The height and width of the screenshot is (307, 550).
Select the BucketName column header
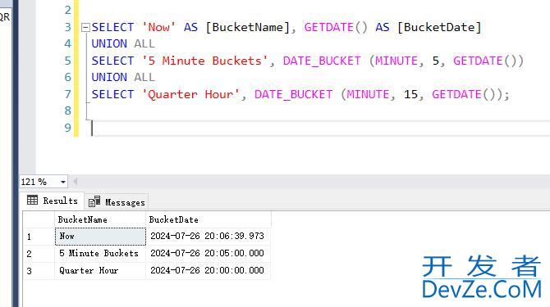pyautogui.click(x=100, y=219)
